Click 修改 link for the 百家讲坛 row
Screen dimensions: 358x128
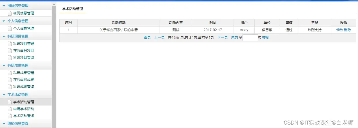point(340,30)
